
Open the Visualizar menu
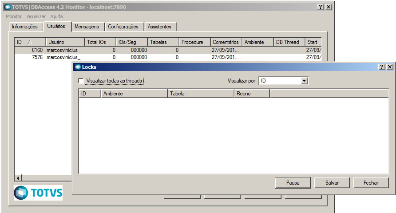coord(36,16)
